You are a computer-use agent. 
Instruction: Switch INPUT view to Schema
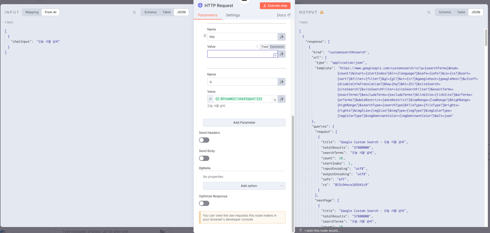pyautogui.click(x=150, y=12)
